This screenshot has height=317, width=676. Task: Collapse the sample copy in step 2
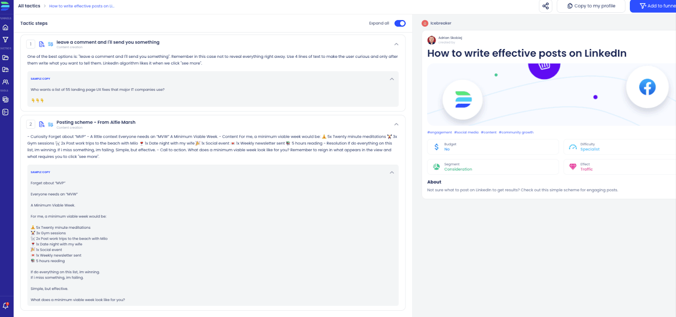point(392,172)
